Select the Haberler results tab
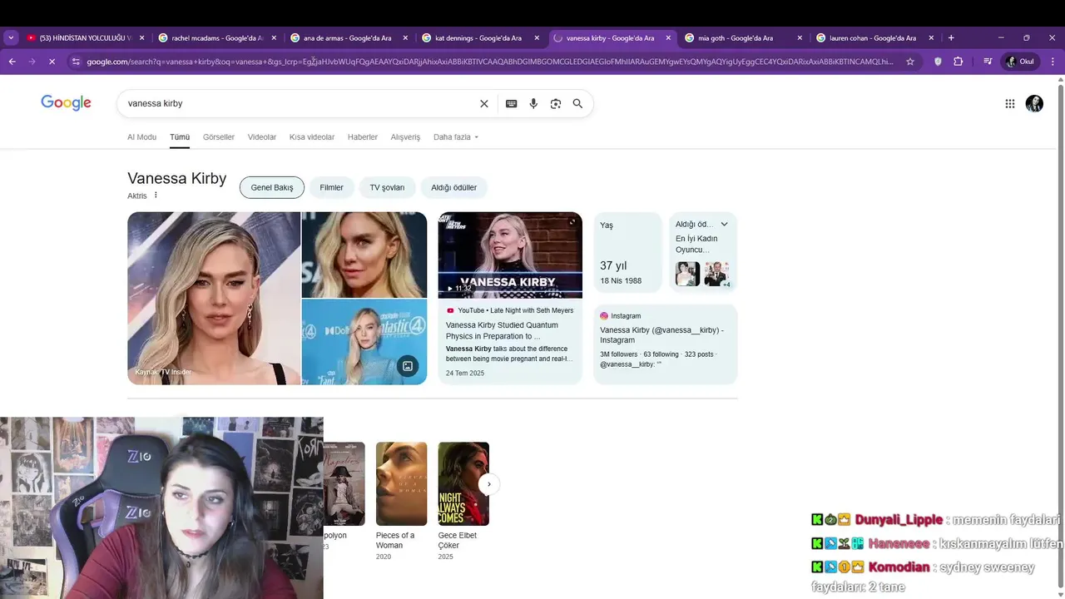Screen dimensions: 1065x599 tap(363, 137)
